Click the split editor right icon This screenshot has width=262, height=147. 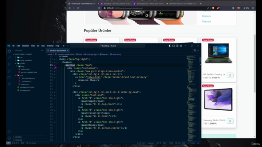pyautogui.click(x=195, y=51)
